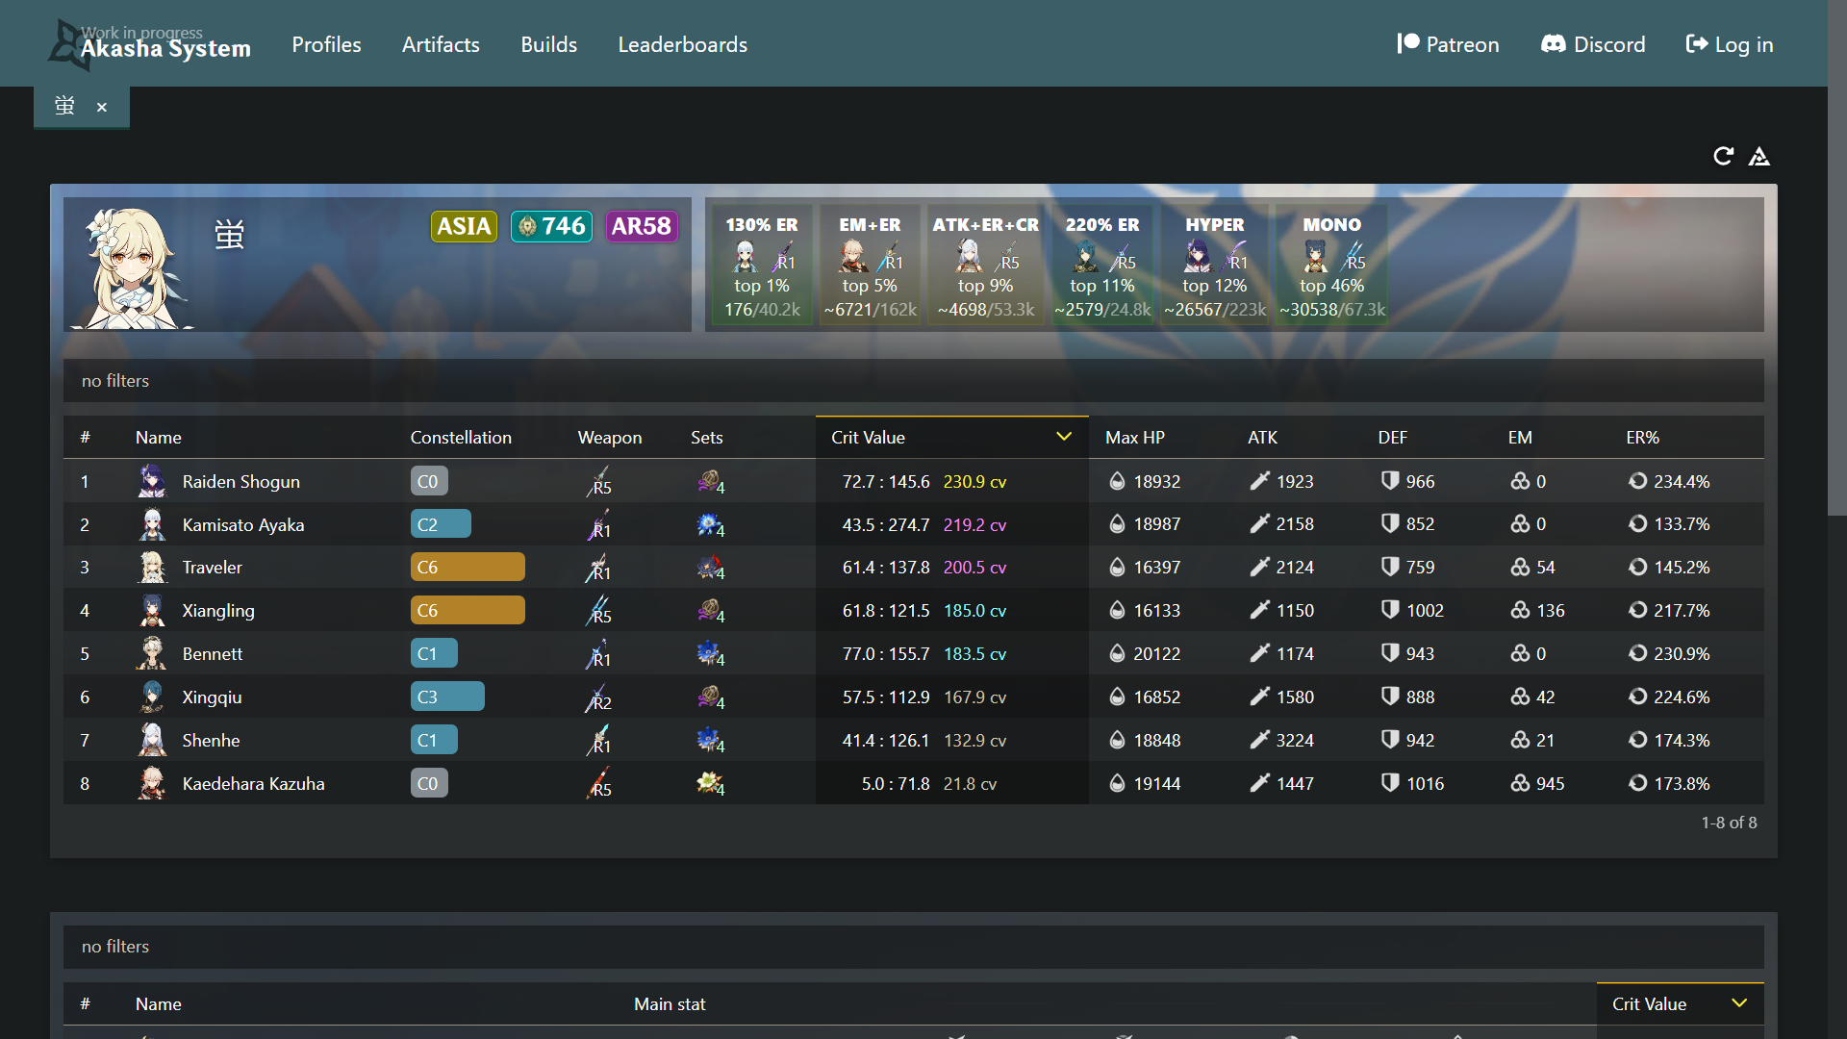Sort by ER% column header

pyautogui.click(x=1642, y=438)
